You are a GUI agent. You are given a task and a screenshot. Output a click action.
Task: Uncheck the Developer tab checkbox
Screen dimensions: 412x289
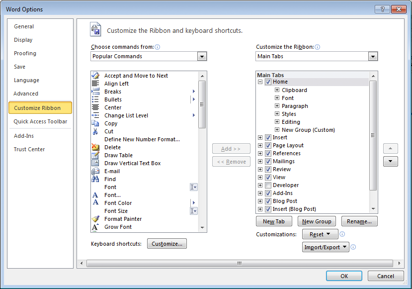coord(268,185)
